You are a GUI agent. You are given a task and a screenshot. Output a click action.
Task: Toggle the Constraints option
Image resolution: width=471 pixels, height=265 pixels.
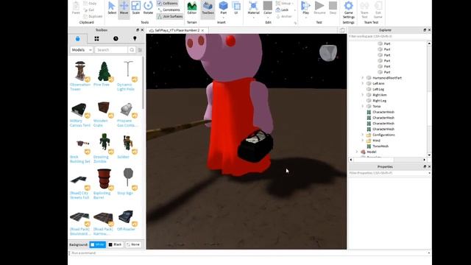tap(169, 10)
